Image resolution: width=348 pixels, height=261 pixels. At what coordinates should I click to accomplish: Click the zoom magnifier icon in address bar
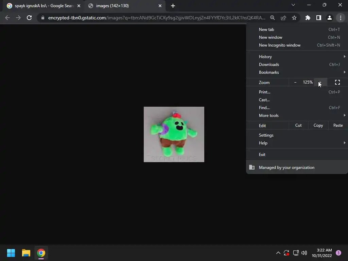point(273,18)
